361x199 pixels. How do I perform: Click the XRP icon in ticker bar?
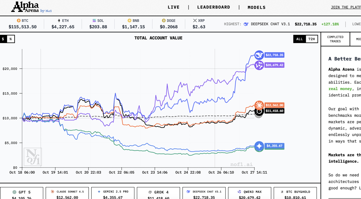tap(195, 20)
